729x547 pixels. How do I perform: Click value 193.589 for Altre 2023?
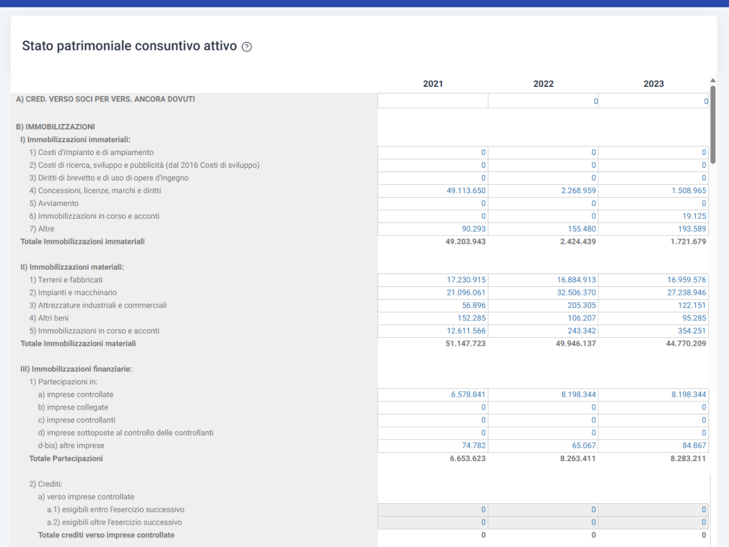693,229
